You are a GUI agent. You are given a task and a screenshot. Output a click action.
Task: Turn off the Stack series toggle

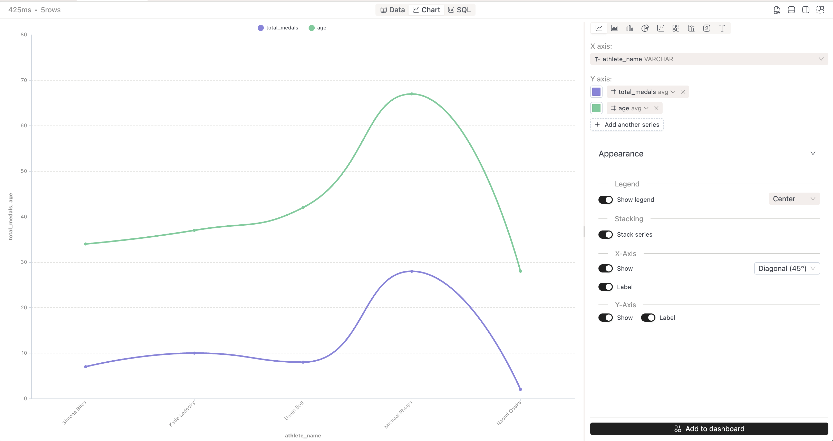pos(605,234)
